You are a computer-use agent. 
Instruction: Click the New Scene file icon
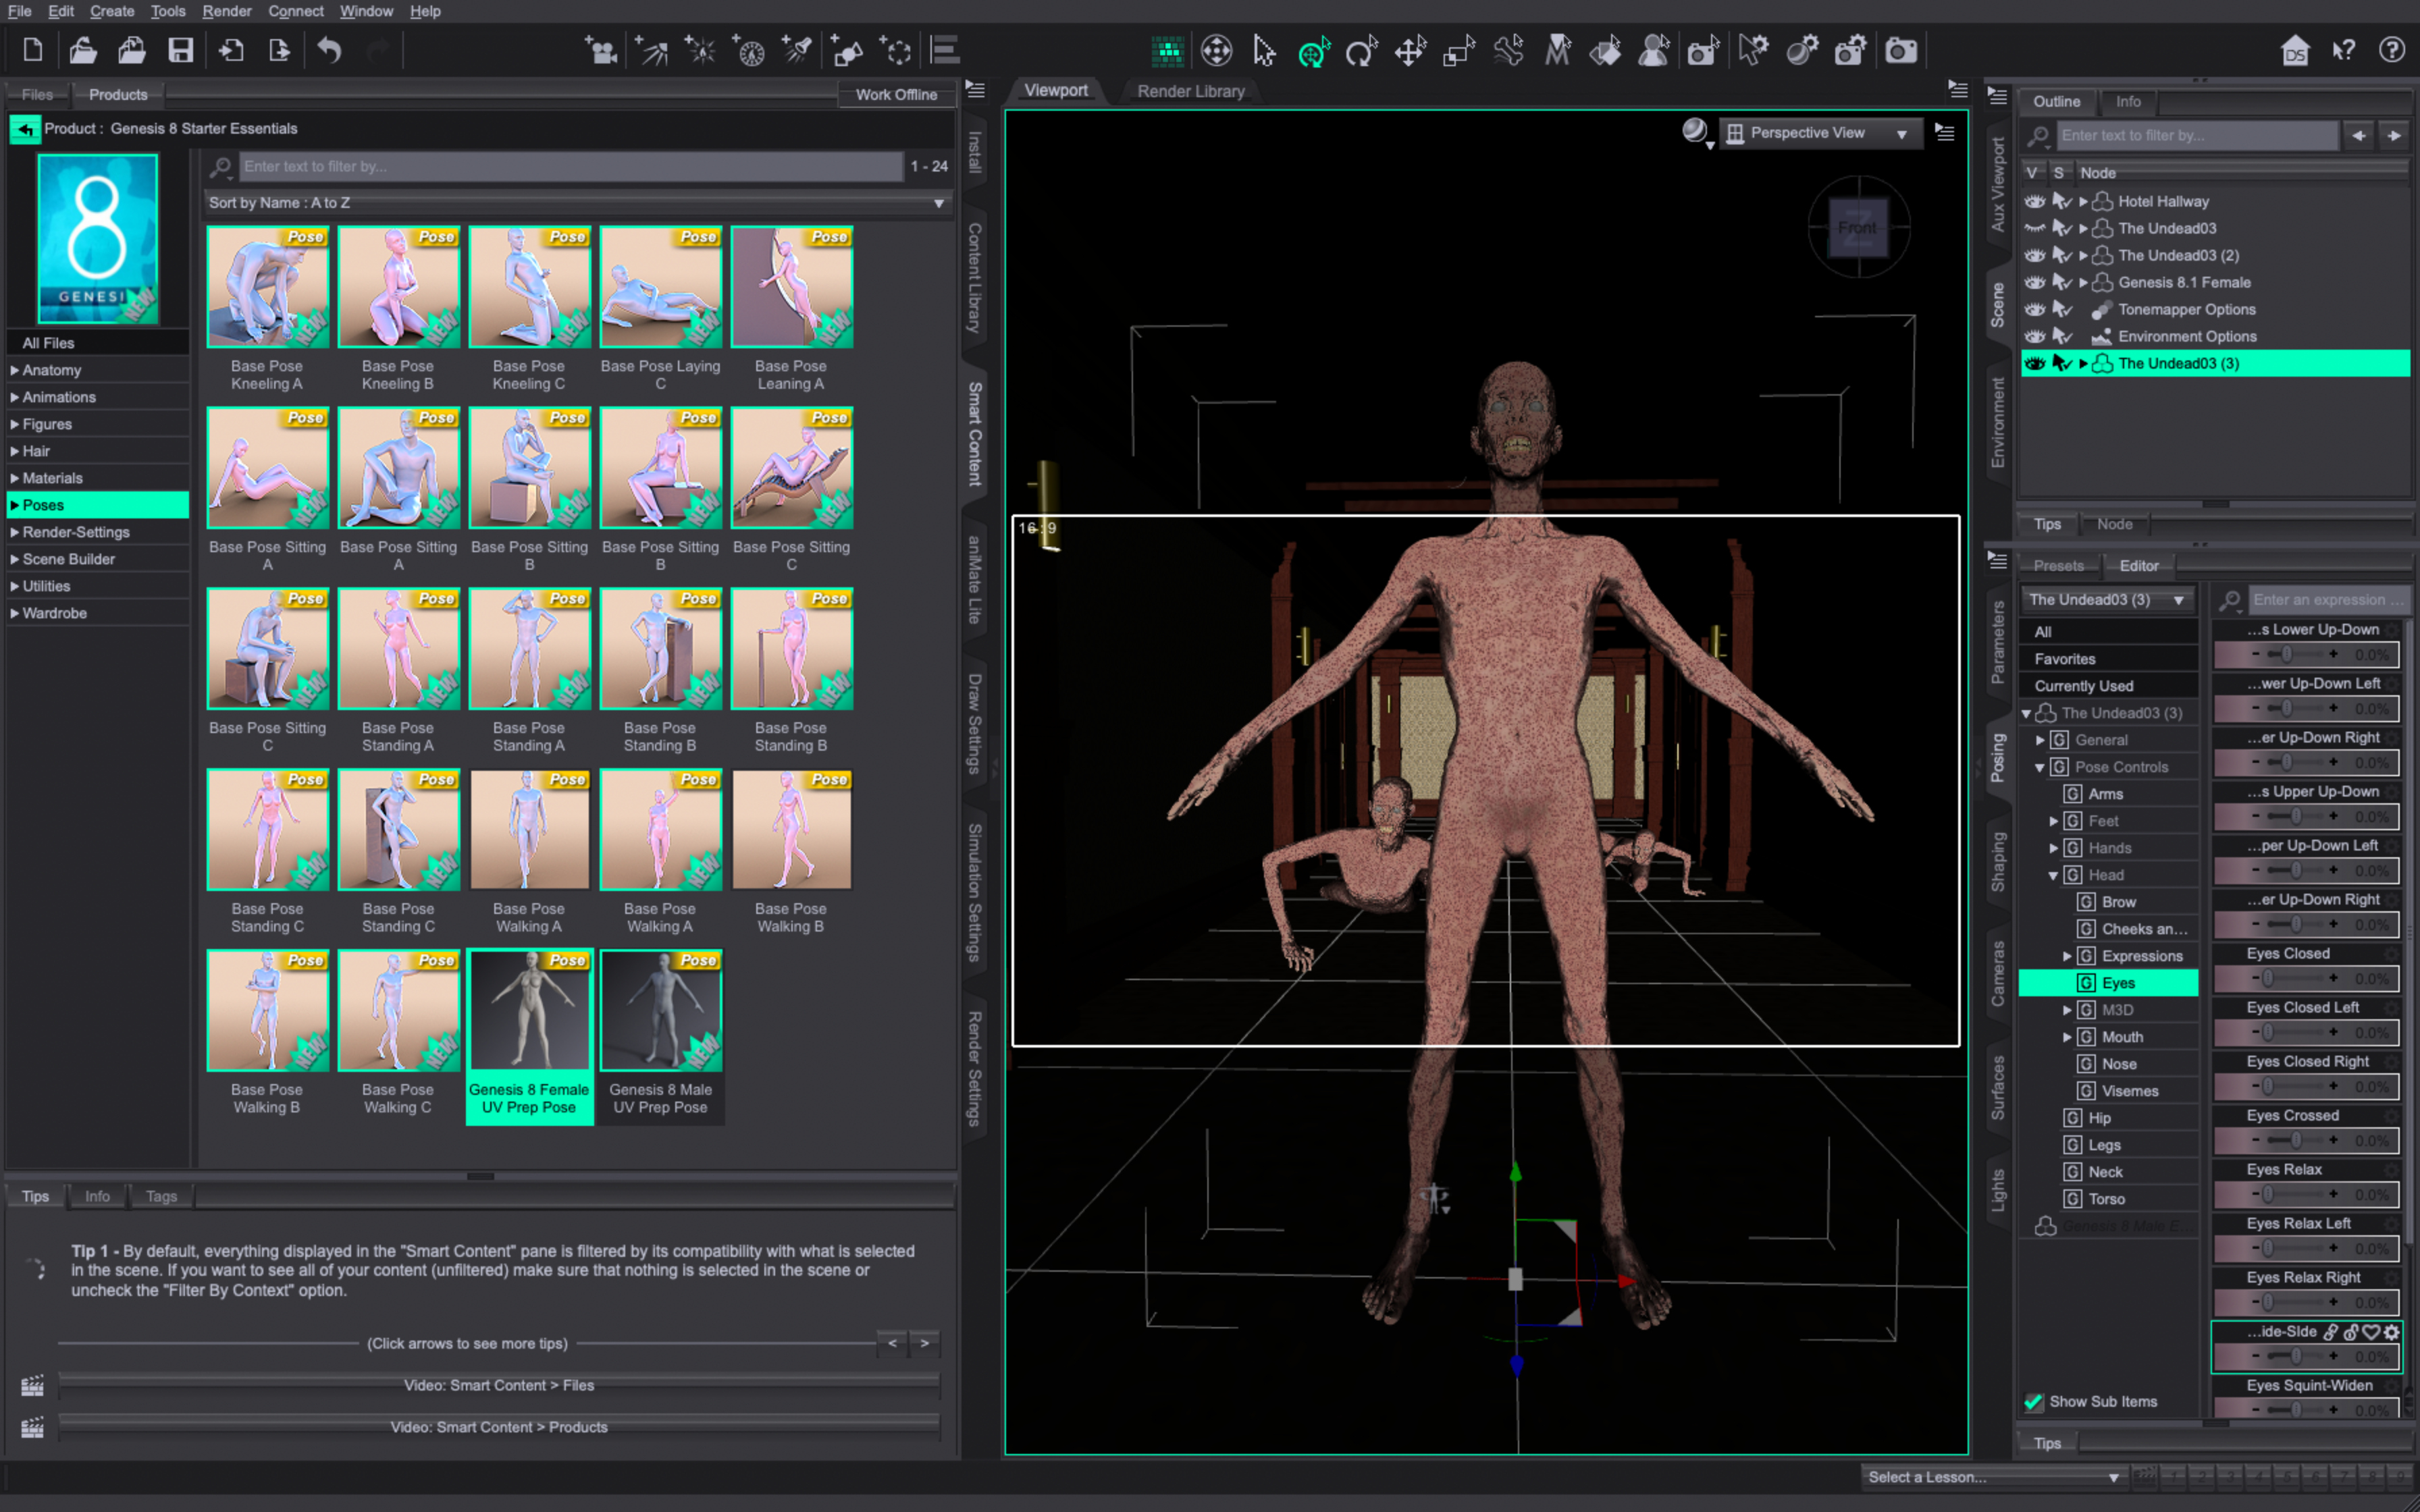click(32, 50)
